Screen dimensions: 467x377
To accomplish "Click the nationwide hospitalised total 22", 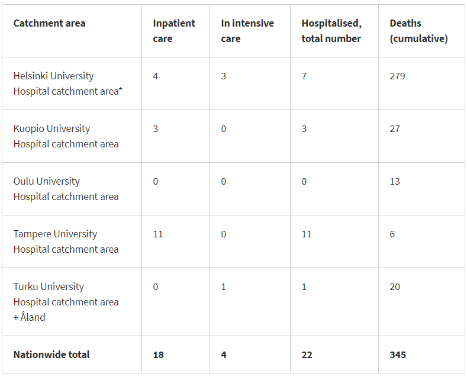I will coord(307,355).
